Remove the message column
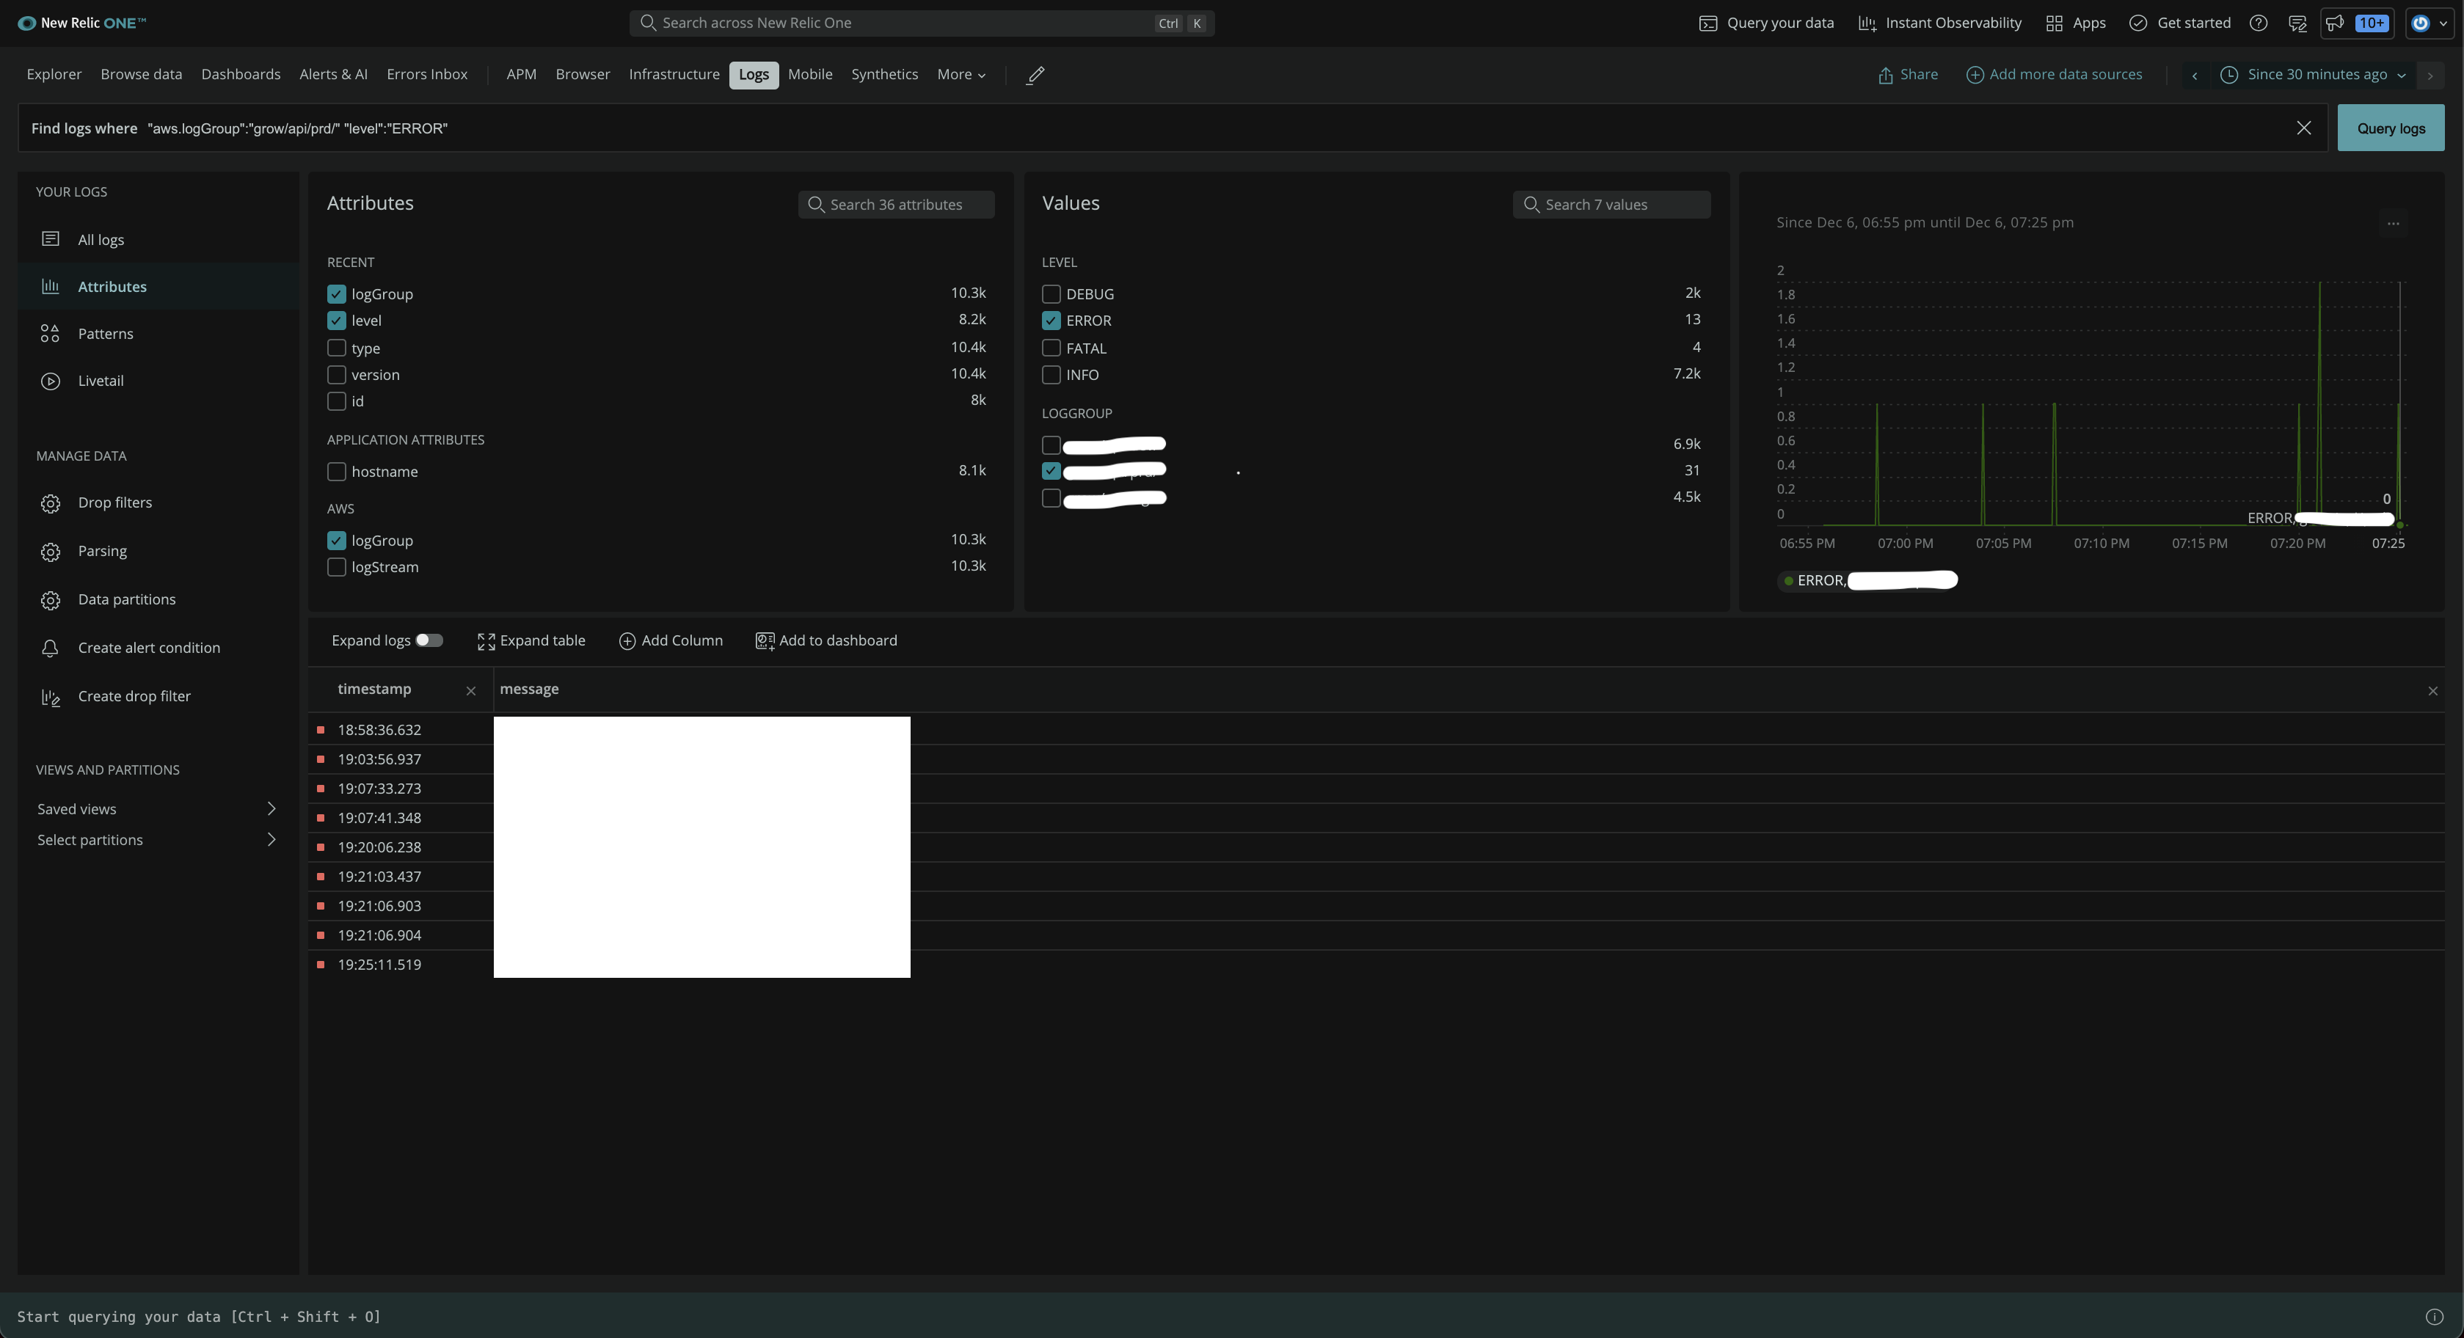This screenshot has height=1338, width=2464. pos(2432,690)
